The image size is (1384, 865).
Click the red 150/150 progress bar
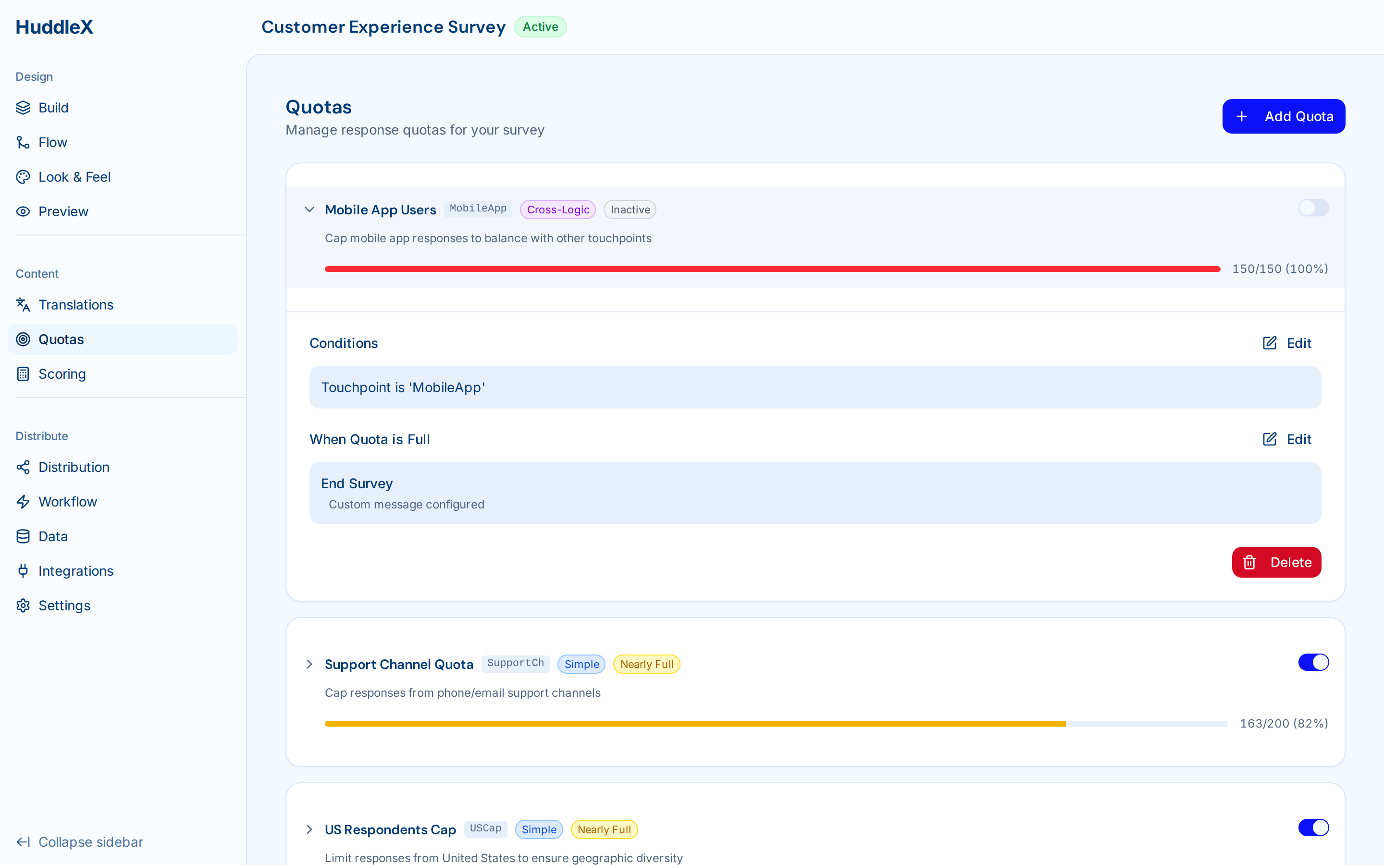773,269
